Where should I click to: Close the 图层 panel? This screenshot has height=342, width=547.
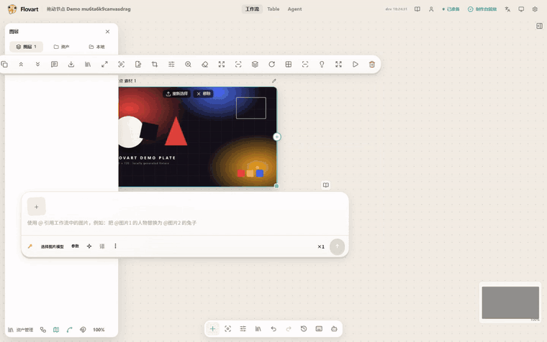pyautogui.click(x=107, y=32)
